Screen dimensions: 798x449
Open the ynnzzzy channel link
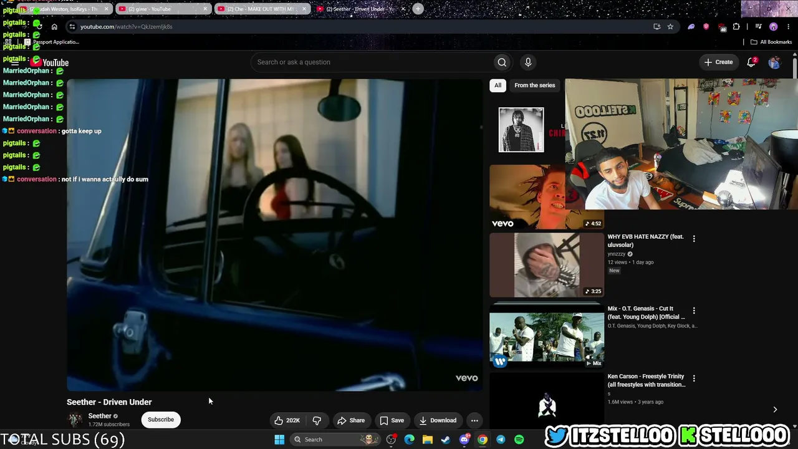click(617, 254)
